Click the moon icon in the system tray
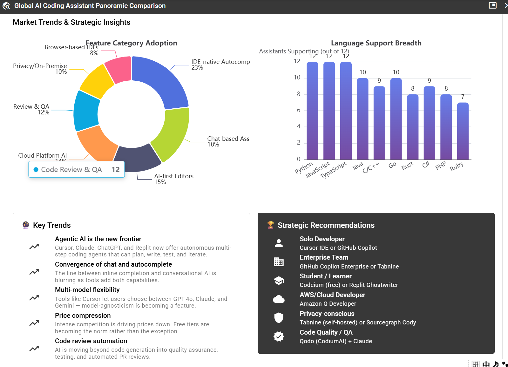The width and height of the screenshot is (508, 367). click(496, 364)
